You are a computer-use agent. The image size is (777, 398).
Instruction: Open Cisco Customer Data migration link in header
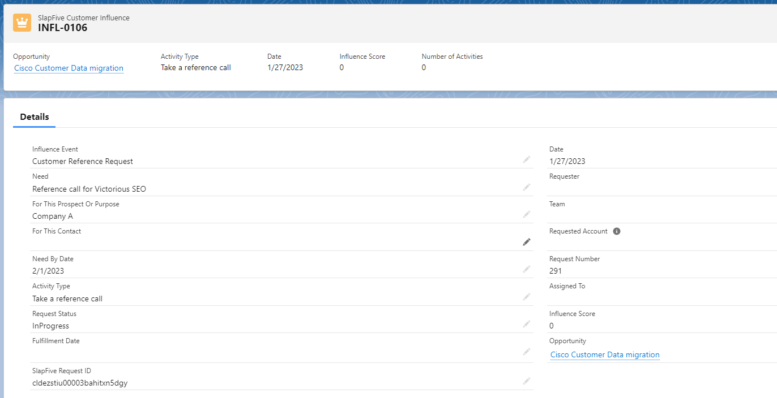point(69,68)
